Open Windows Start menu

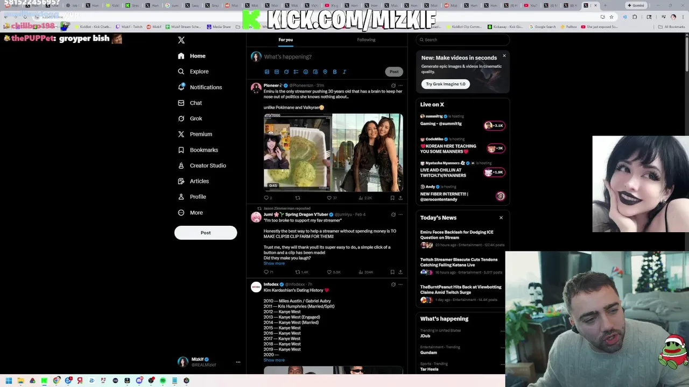9,381
